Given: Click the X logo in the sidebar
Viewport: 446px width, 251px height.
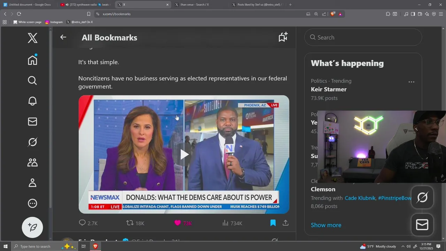Looking at the screenshot, I should click(x=32, y=38).
